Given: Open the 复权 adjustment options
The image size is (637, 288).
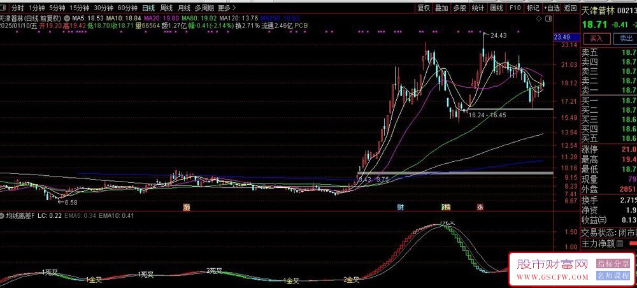Looking at the screenshot, I should (x=424, y=7).
